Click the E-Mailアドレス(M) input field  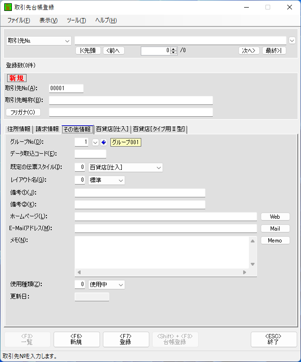coord(165,229)
